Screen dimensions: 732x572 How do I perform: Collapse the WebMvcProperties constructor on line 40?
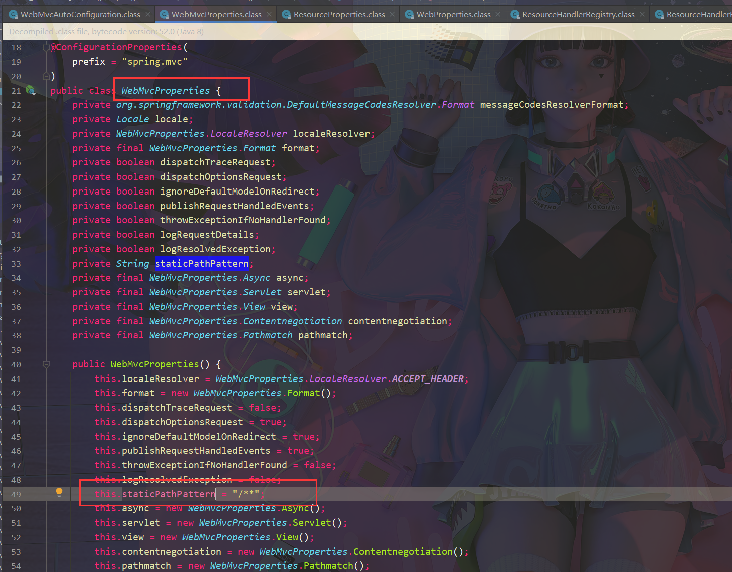click(x=46, y=364)
